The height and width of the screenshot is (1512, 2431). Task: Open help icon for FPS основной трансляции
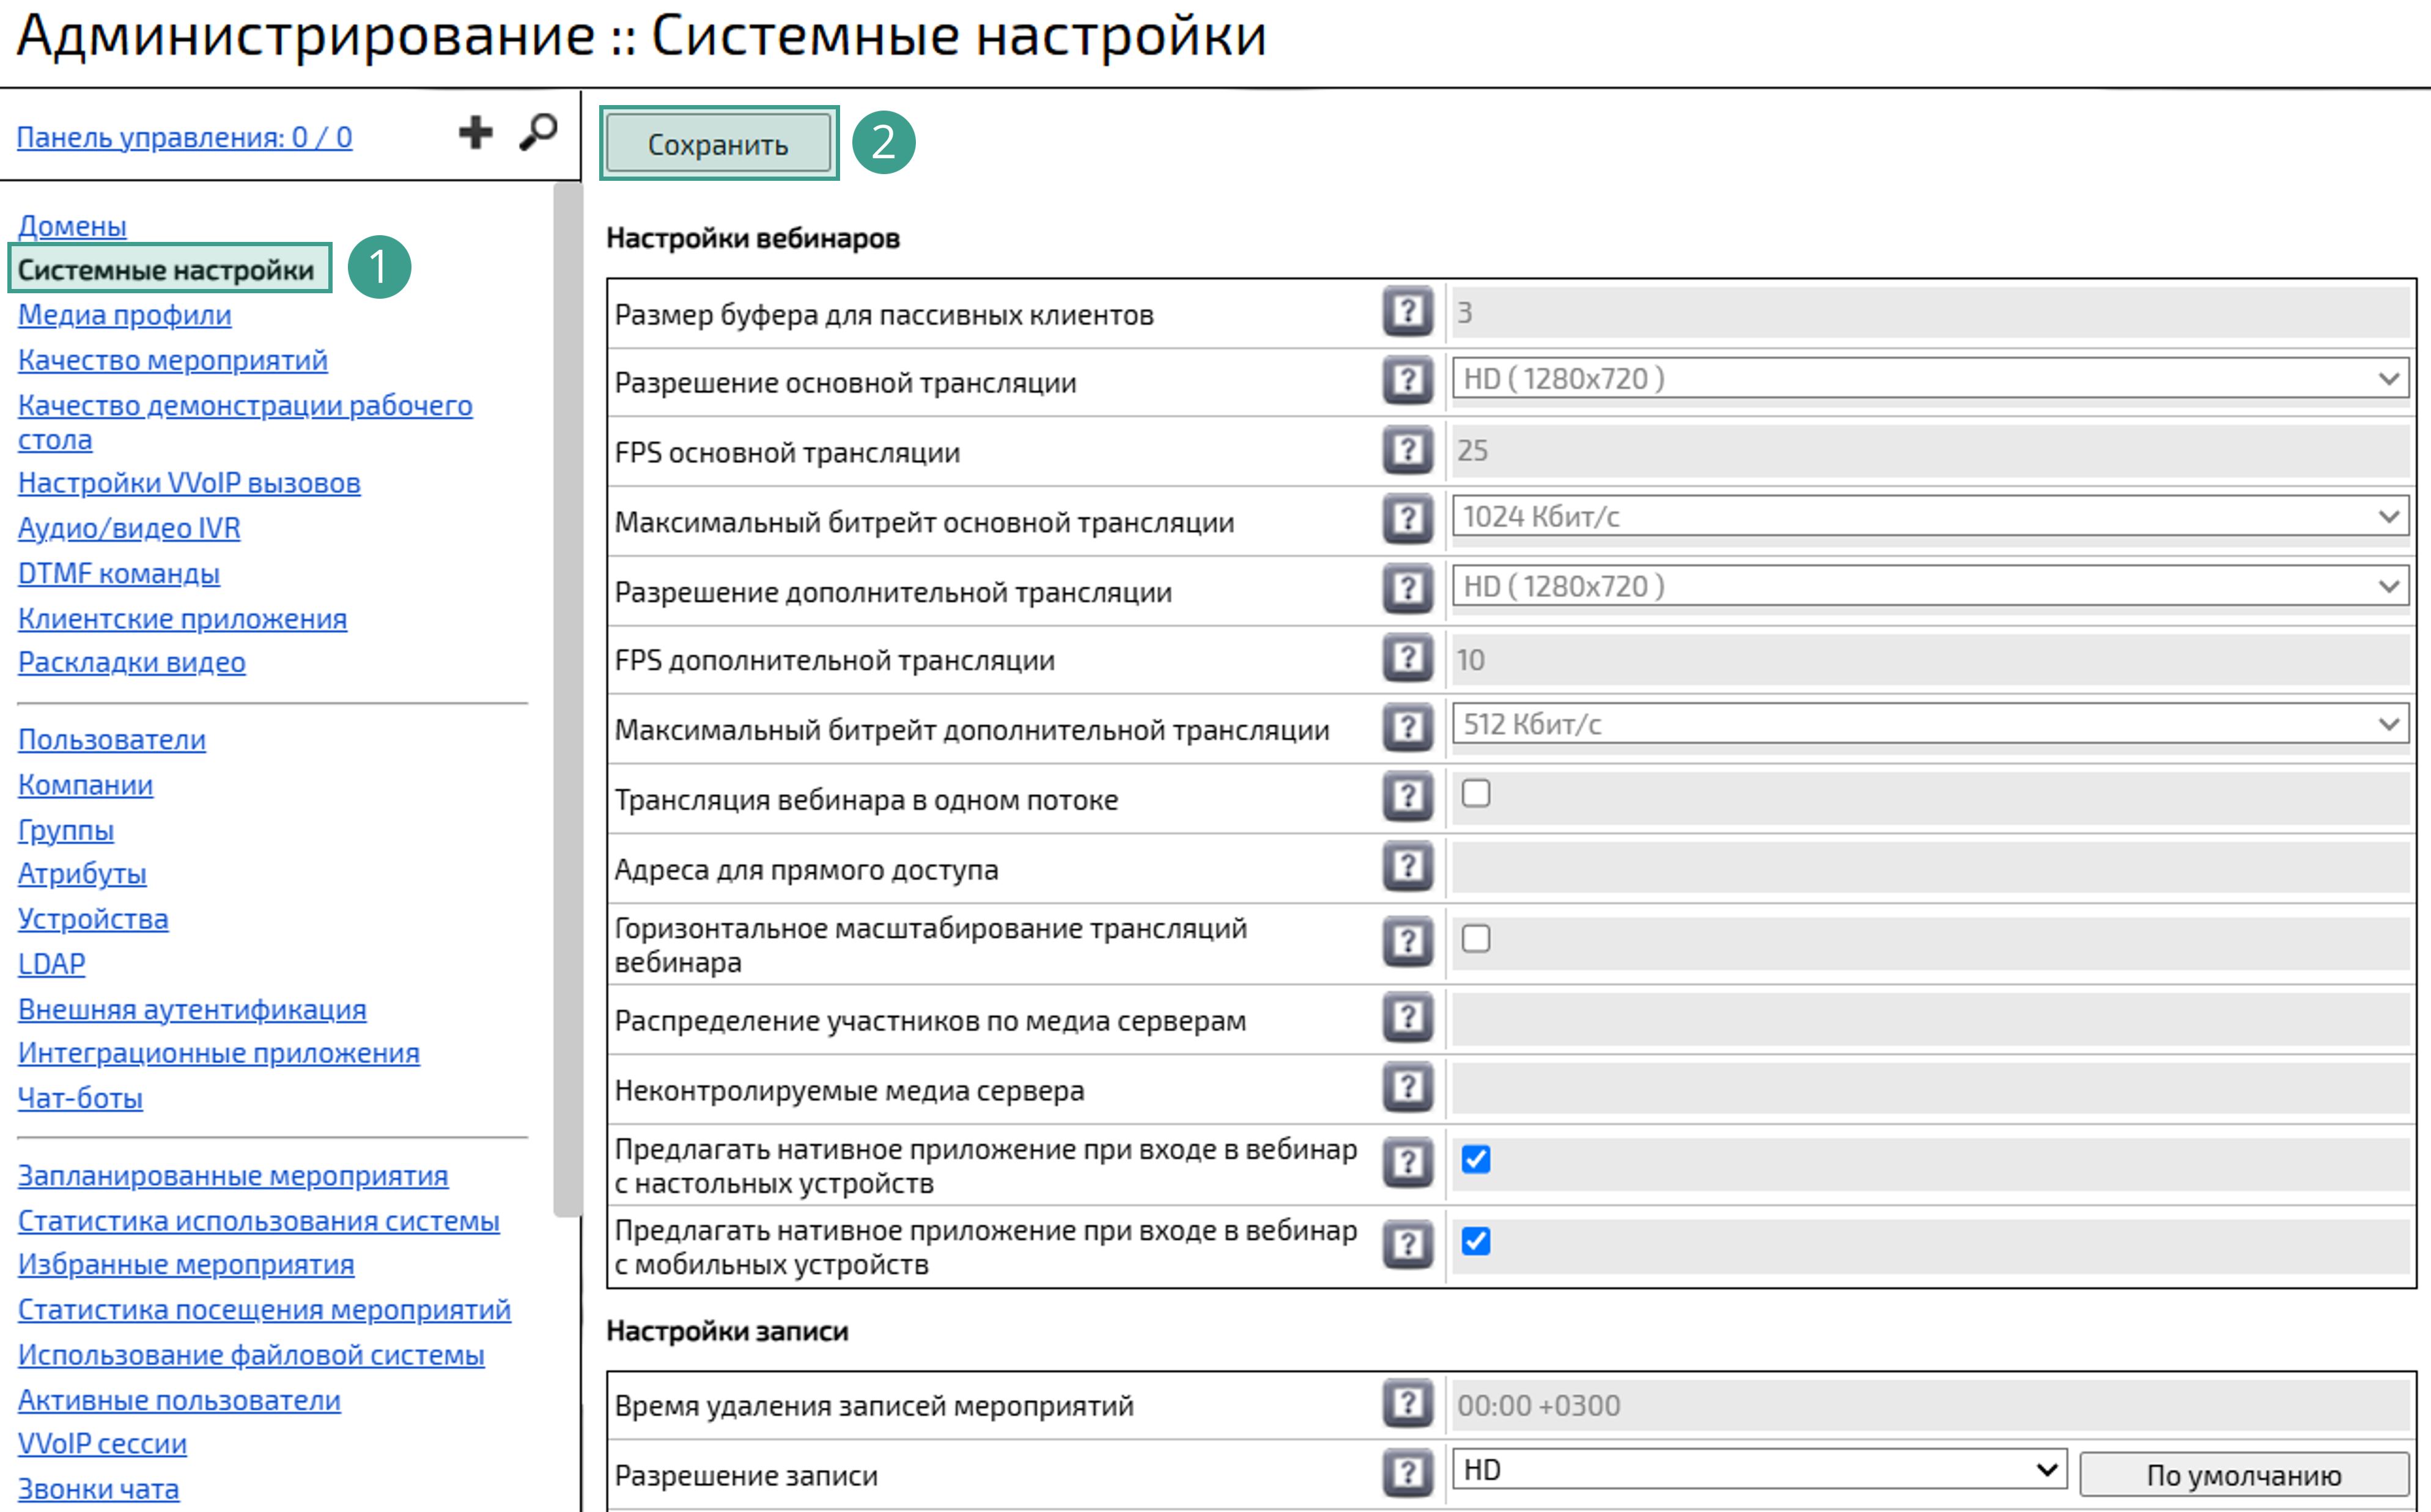(x=1408, y=450)
